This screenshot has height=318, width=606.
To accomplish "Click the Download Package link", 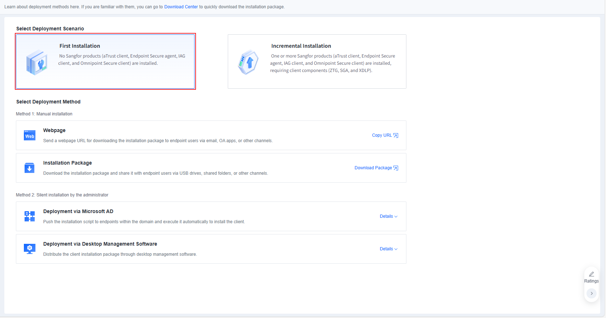I will click(373, 168).
